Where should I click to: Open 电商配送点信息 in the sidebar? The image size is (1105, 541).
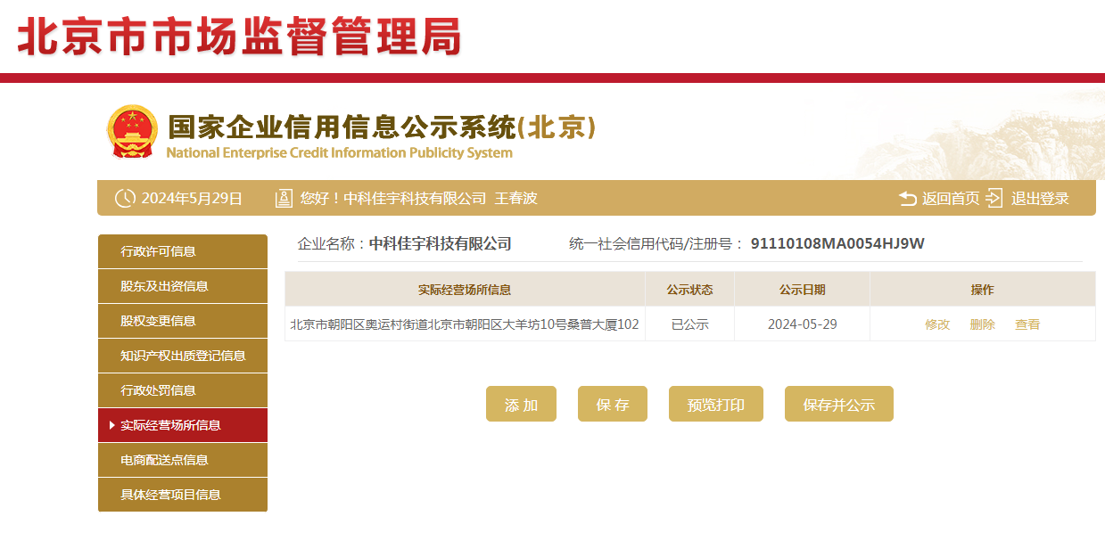(183, 460)
